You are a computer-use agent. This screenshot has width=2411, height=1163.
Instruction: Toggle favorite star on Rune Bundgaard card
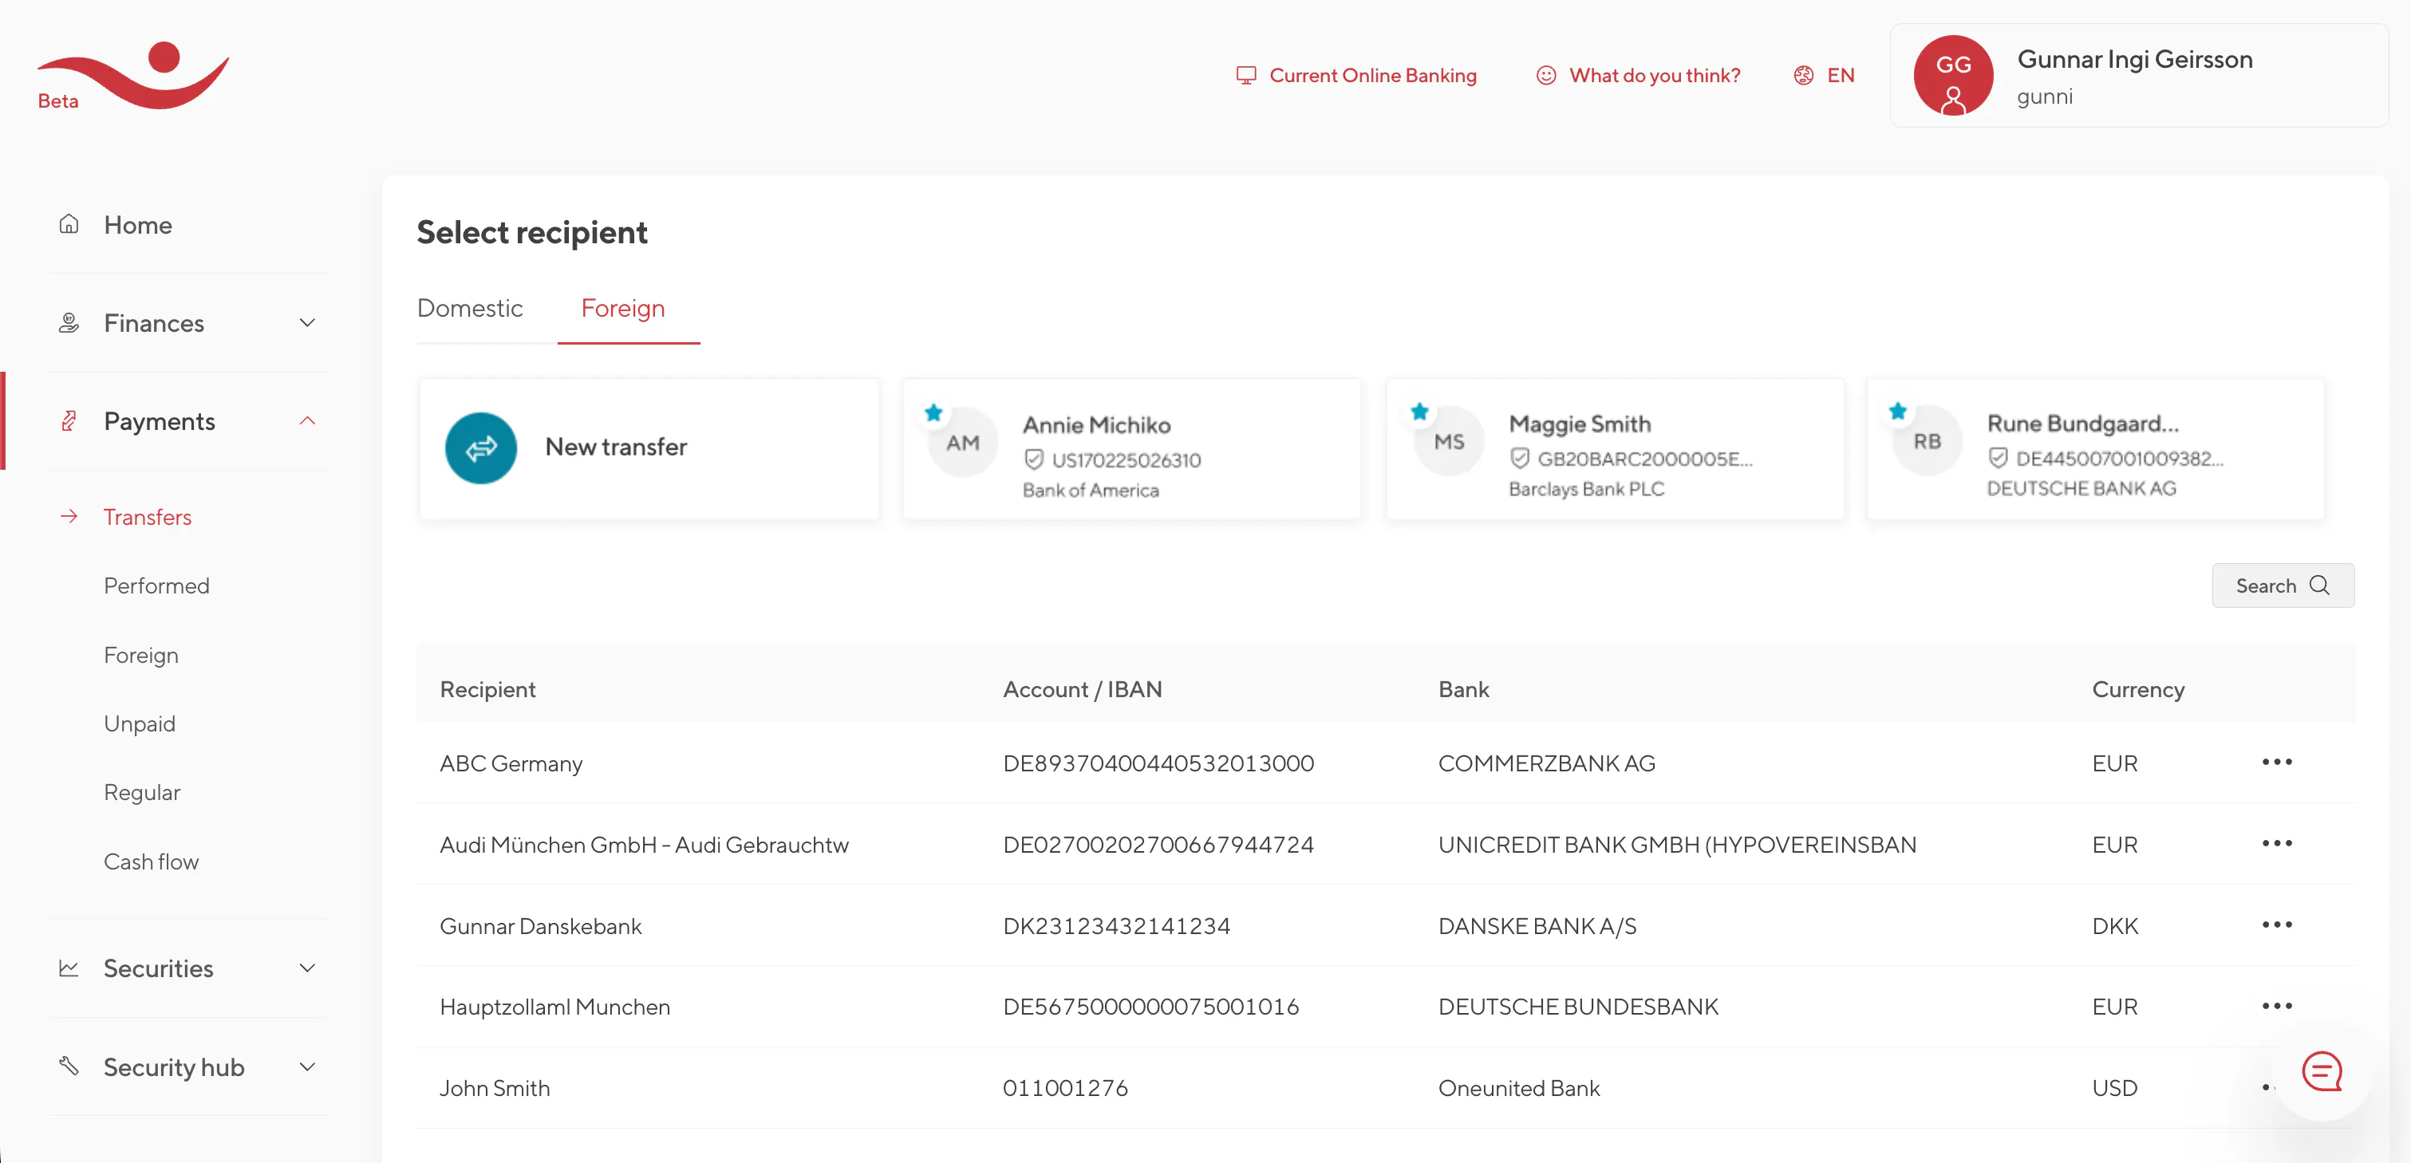(1897, 412)
